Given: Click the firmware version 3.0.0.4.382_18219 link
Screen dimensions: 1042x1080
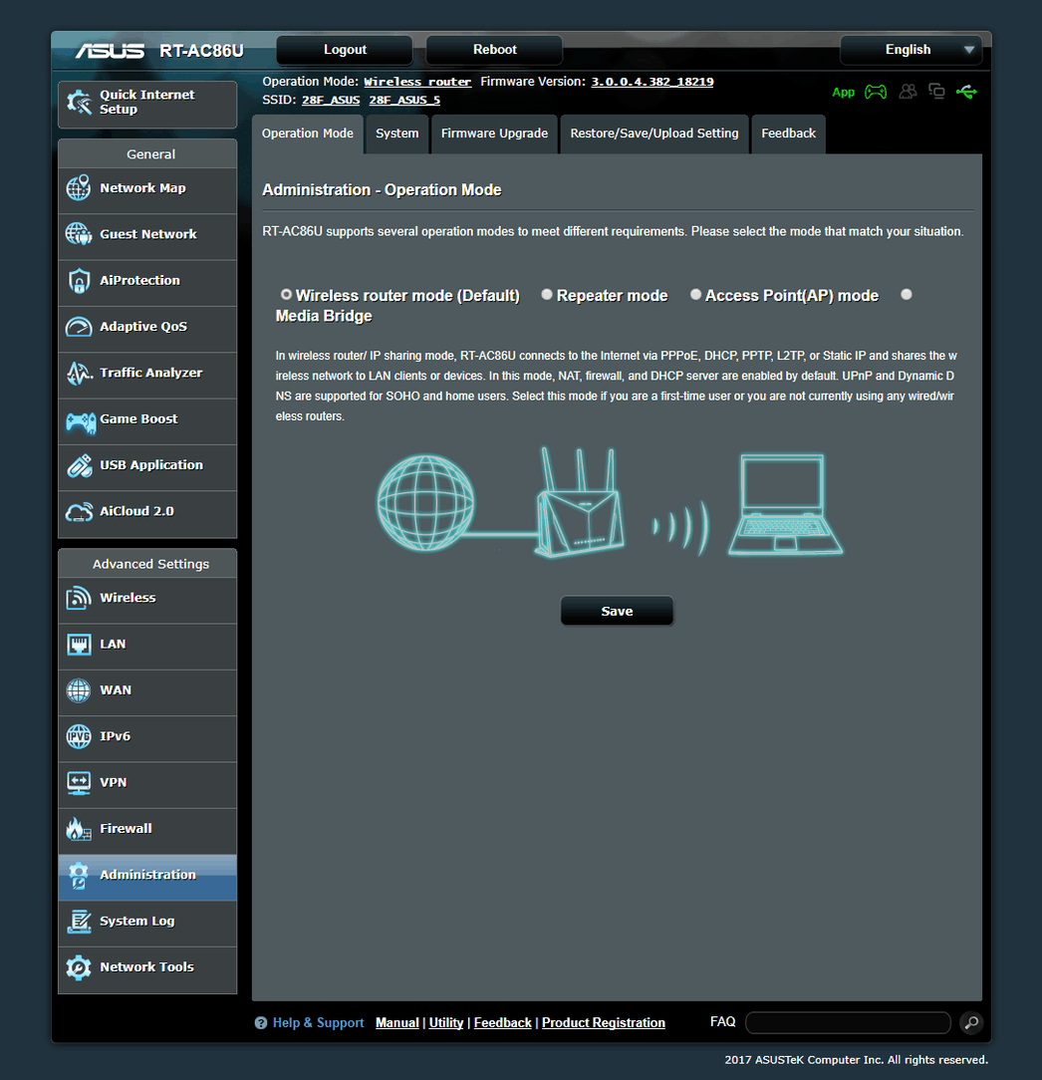Looking at the screenshot, I should point(652,82).
